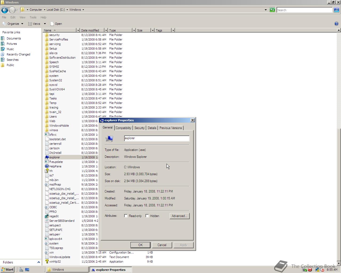The width and height of the screenshot is (341, 273).
Task: Switch to the Compatibility tab
Action: click(x=123, y=128)
